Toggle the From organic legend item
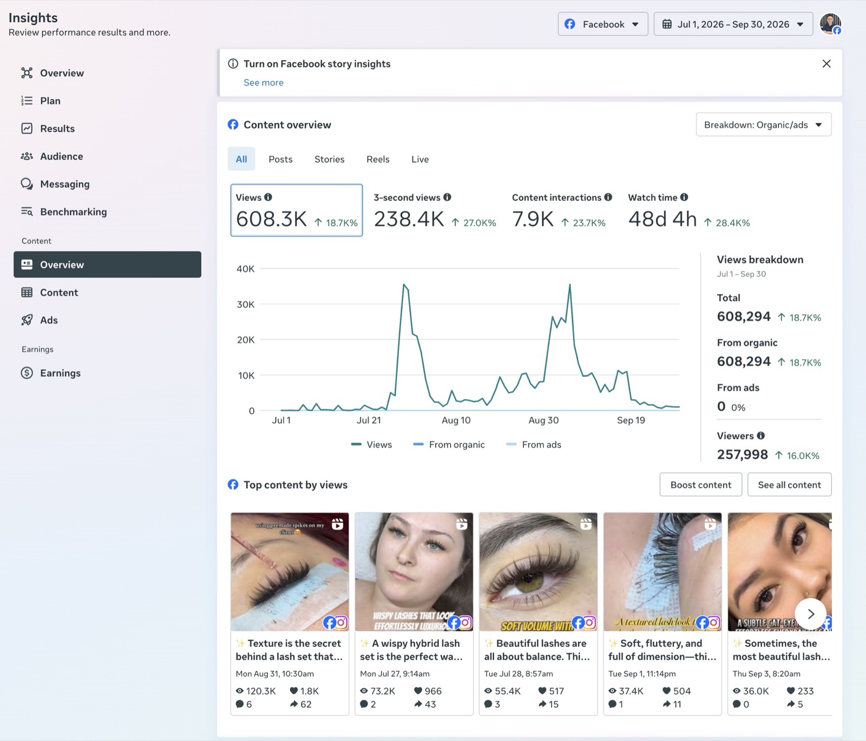The height and width of the screenshot is (741, 866). click(x=449, y=444)
